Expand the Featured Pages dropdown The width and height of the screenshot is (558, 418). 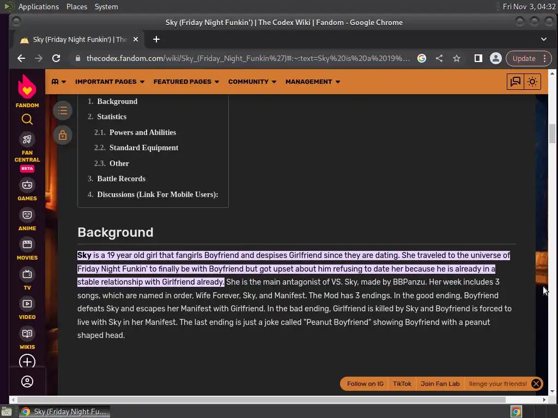pyautogui.click(x=186, y=82)
